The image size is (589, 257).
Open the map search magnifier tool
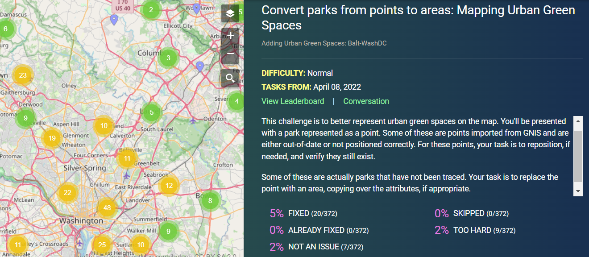click(230, 78)
